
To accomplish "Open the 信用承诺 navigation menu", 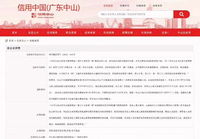I will 90,33.
